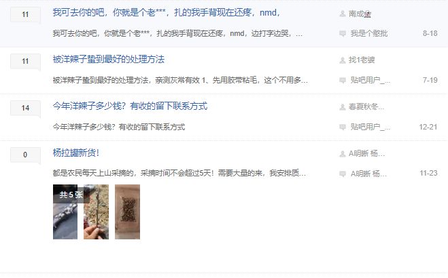Open author profile 春夏秋冬
This screenshot has height=278, width=448.
click(x=366, y=107)
